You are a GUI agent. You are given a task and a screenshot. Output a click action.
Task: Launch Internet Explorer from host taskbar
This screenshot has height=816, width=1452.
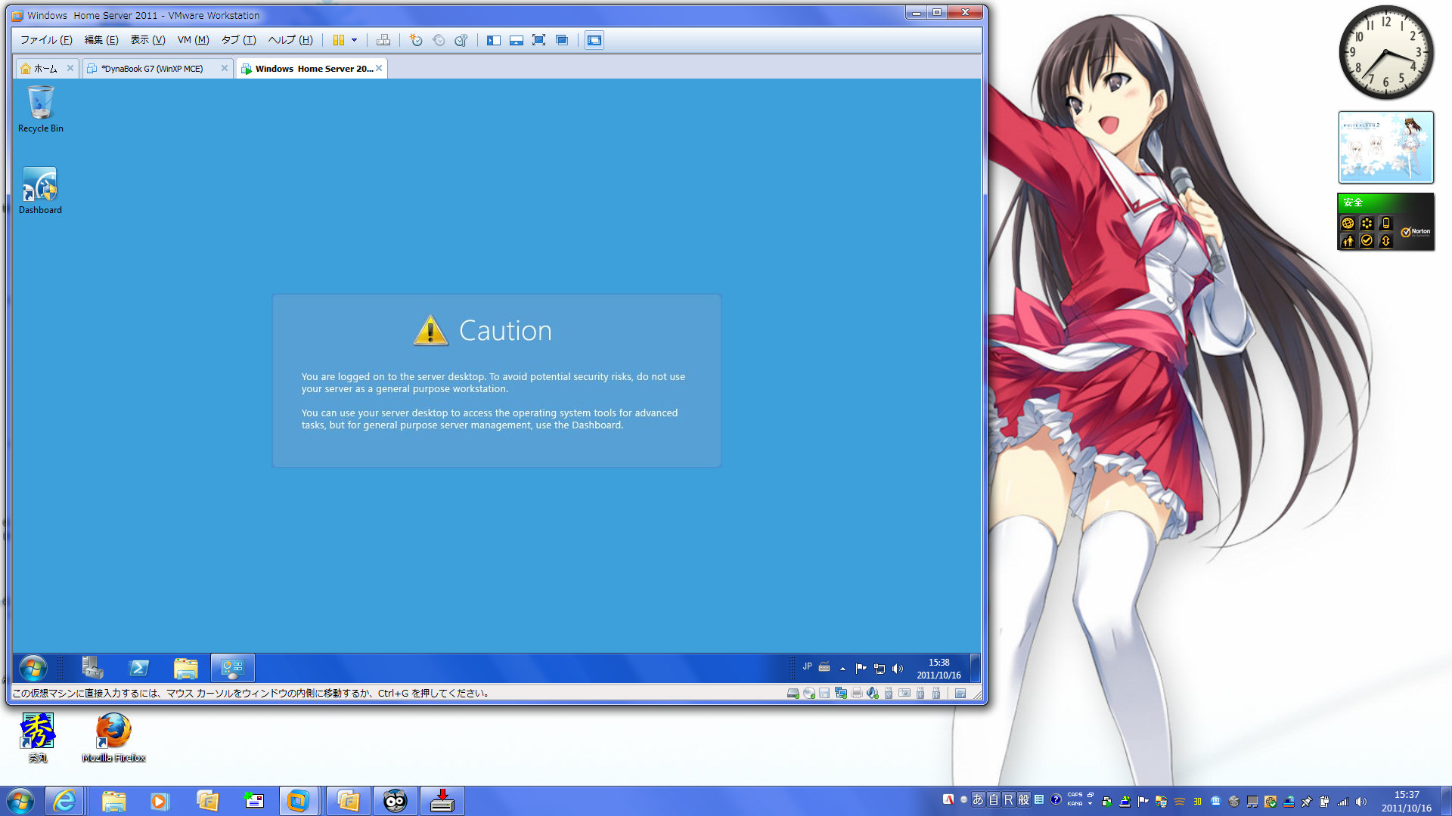tap(65, 801)
